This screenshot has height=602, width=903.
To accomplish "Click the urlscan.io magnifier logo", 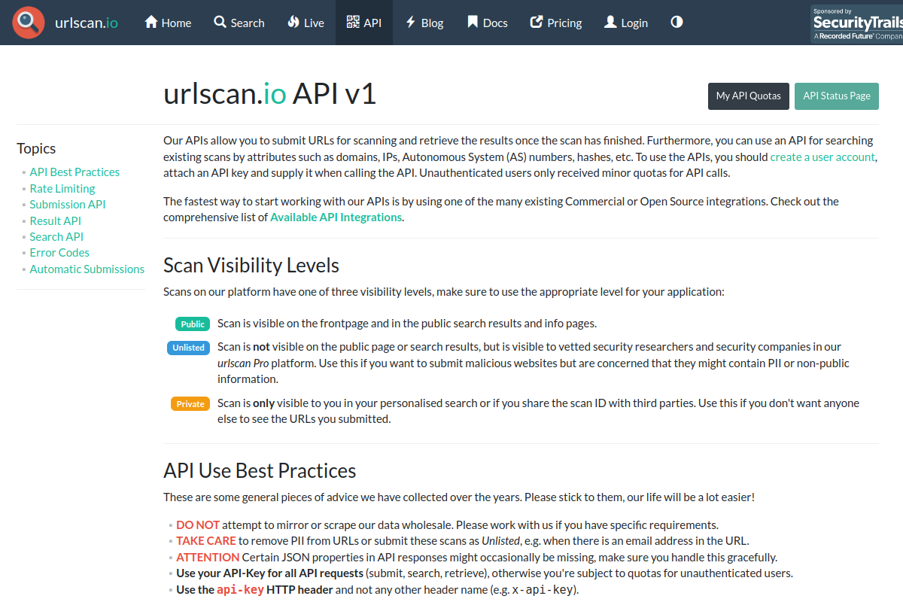I will [x=28, y=23].
